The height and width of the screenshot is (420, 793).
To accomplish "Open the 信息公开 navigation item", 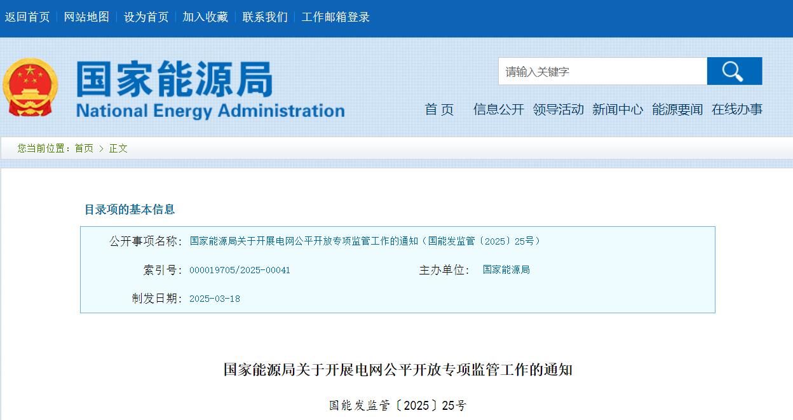I will click(498, 109).
